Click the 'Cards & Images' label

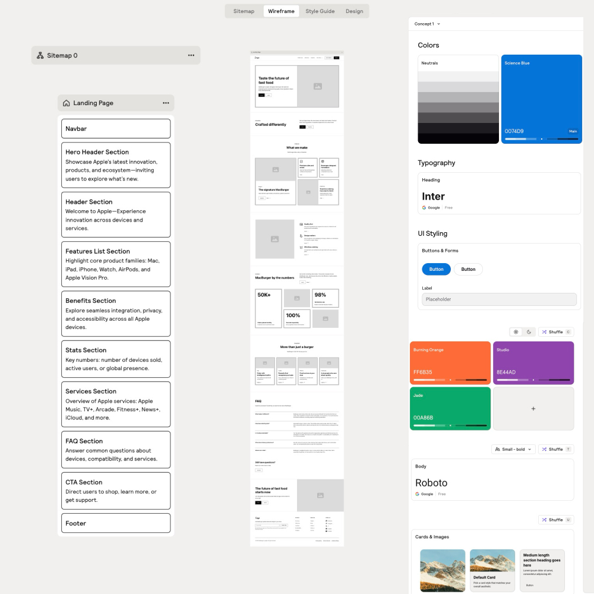click(x=432, y=537)
